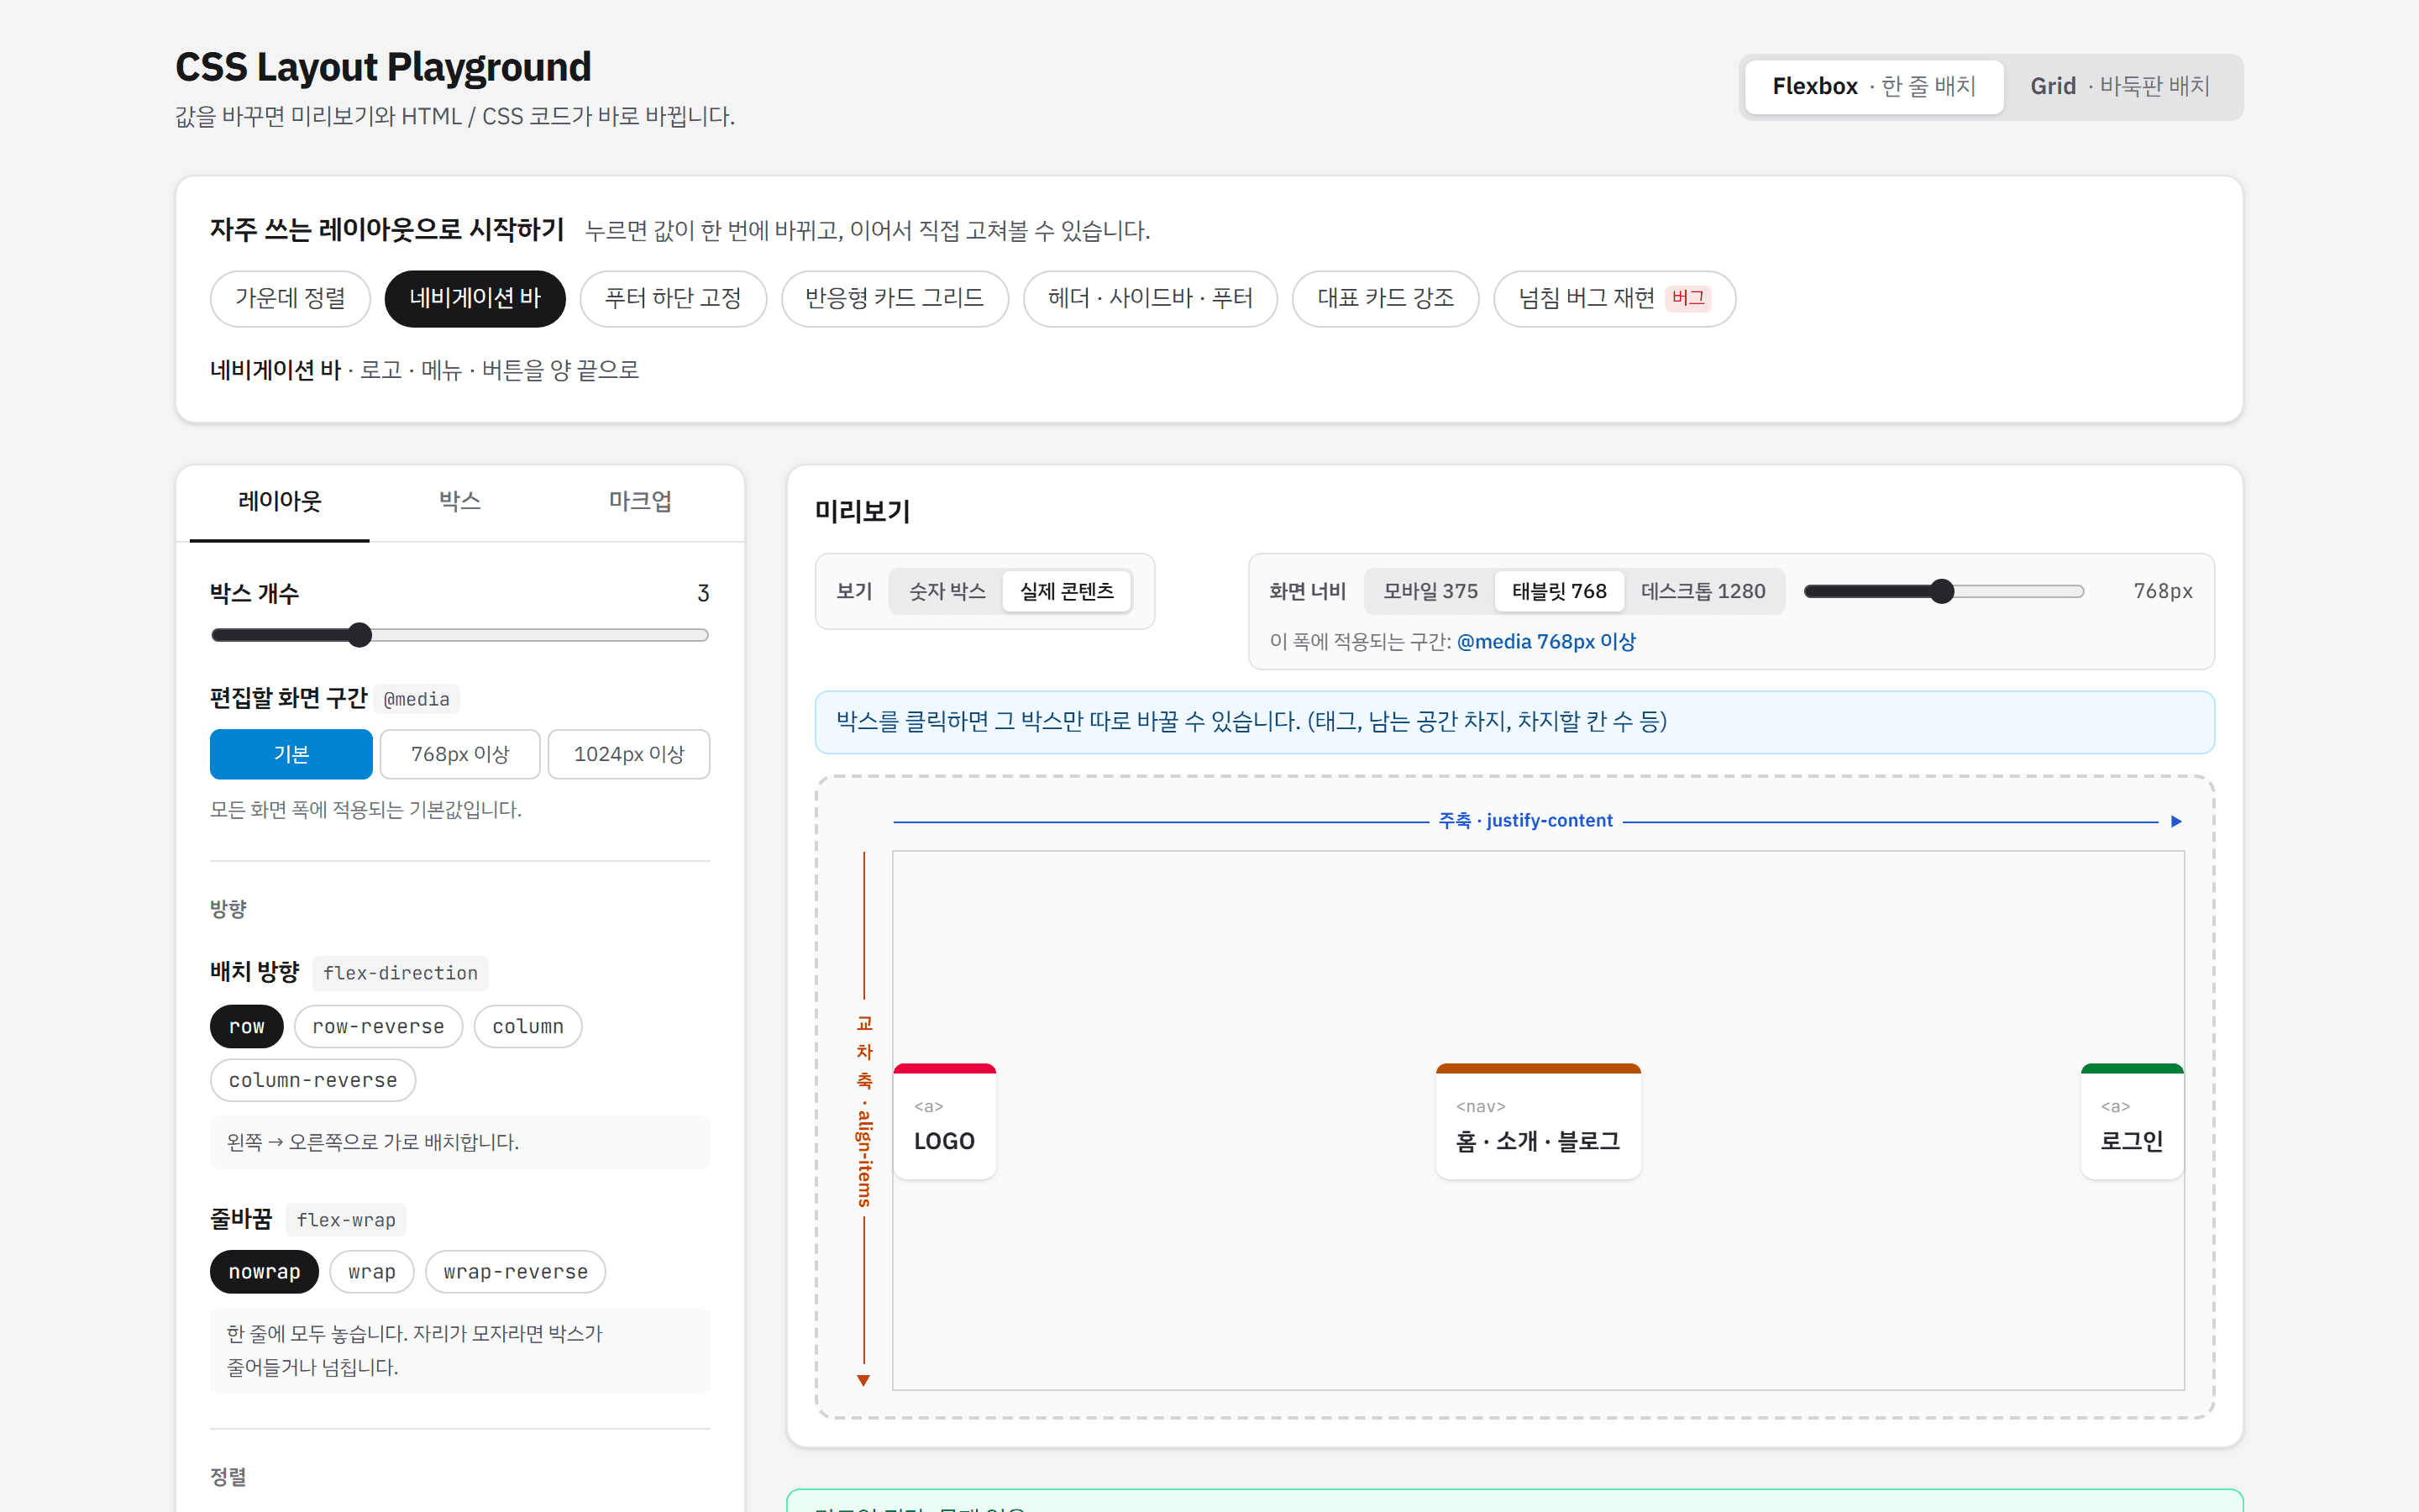Set screen width to 데스크톱 1280
Viewport: 2419px width, 1512px height.
coord(1703,591)
